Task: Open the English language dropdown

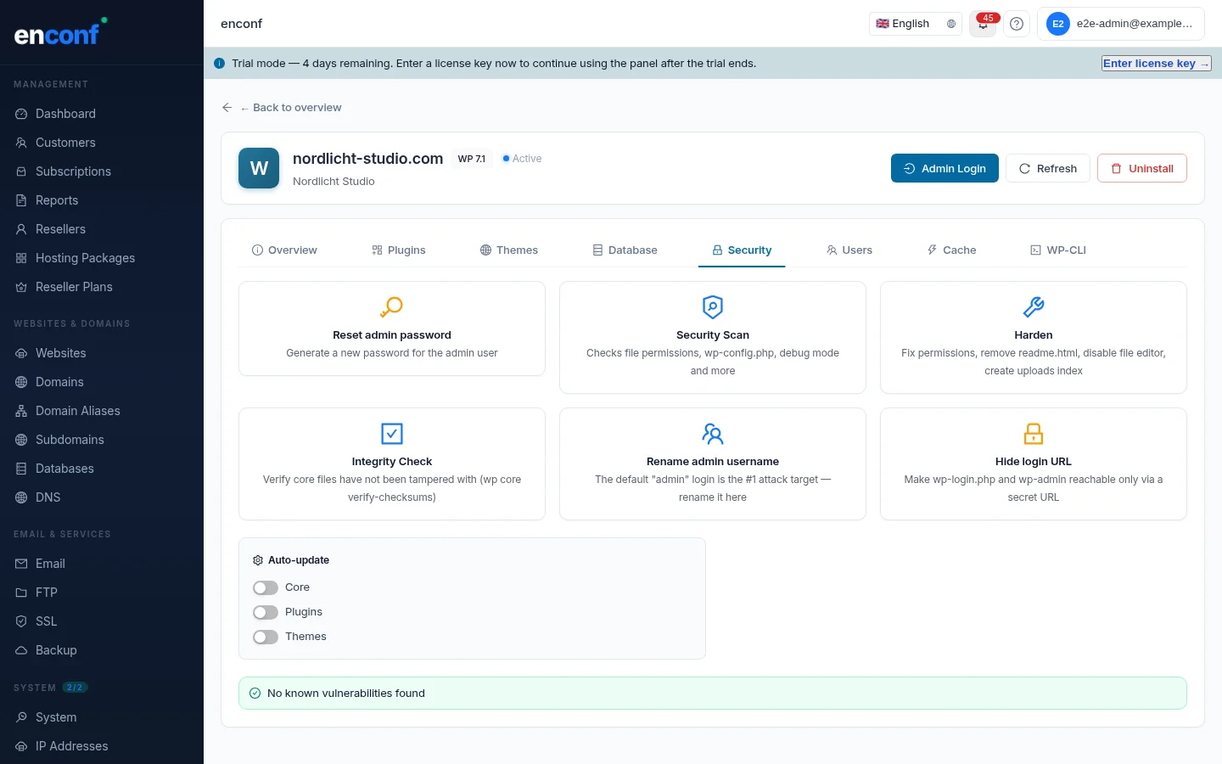Action: [x=916, y=24]
